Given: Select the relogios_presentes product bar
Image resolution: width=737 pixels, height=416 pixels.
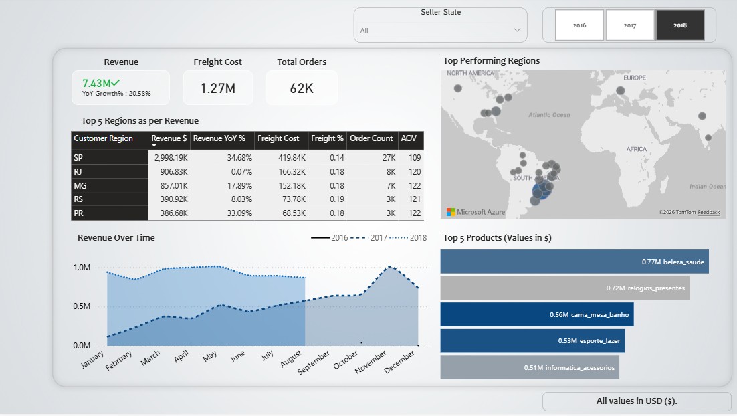Looking at the screenshot, I should click(x=565, y=288).
